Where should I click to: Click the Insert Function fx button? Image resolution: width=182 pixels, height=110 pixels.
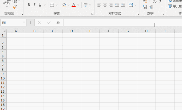pyautogui.click(x=58, y=22)
